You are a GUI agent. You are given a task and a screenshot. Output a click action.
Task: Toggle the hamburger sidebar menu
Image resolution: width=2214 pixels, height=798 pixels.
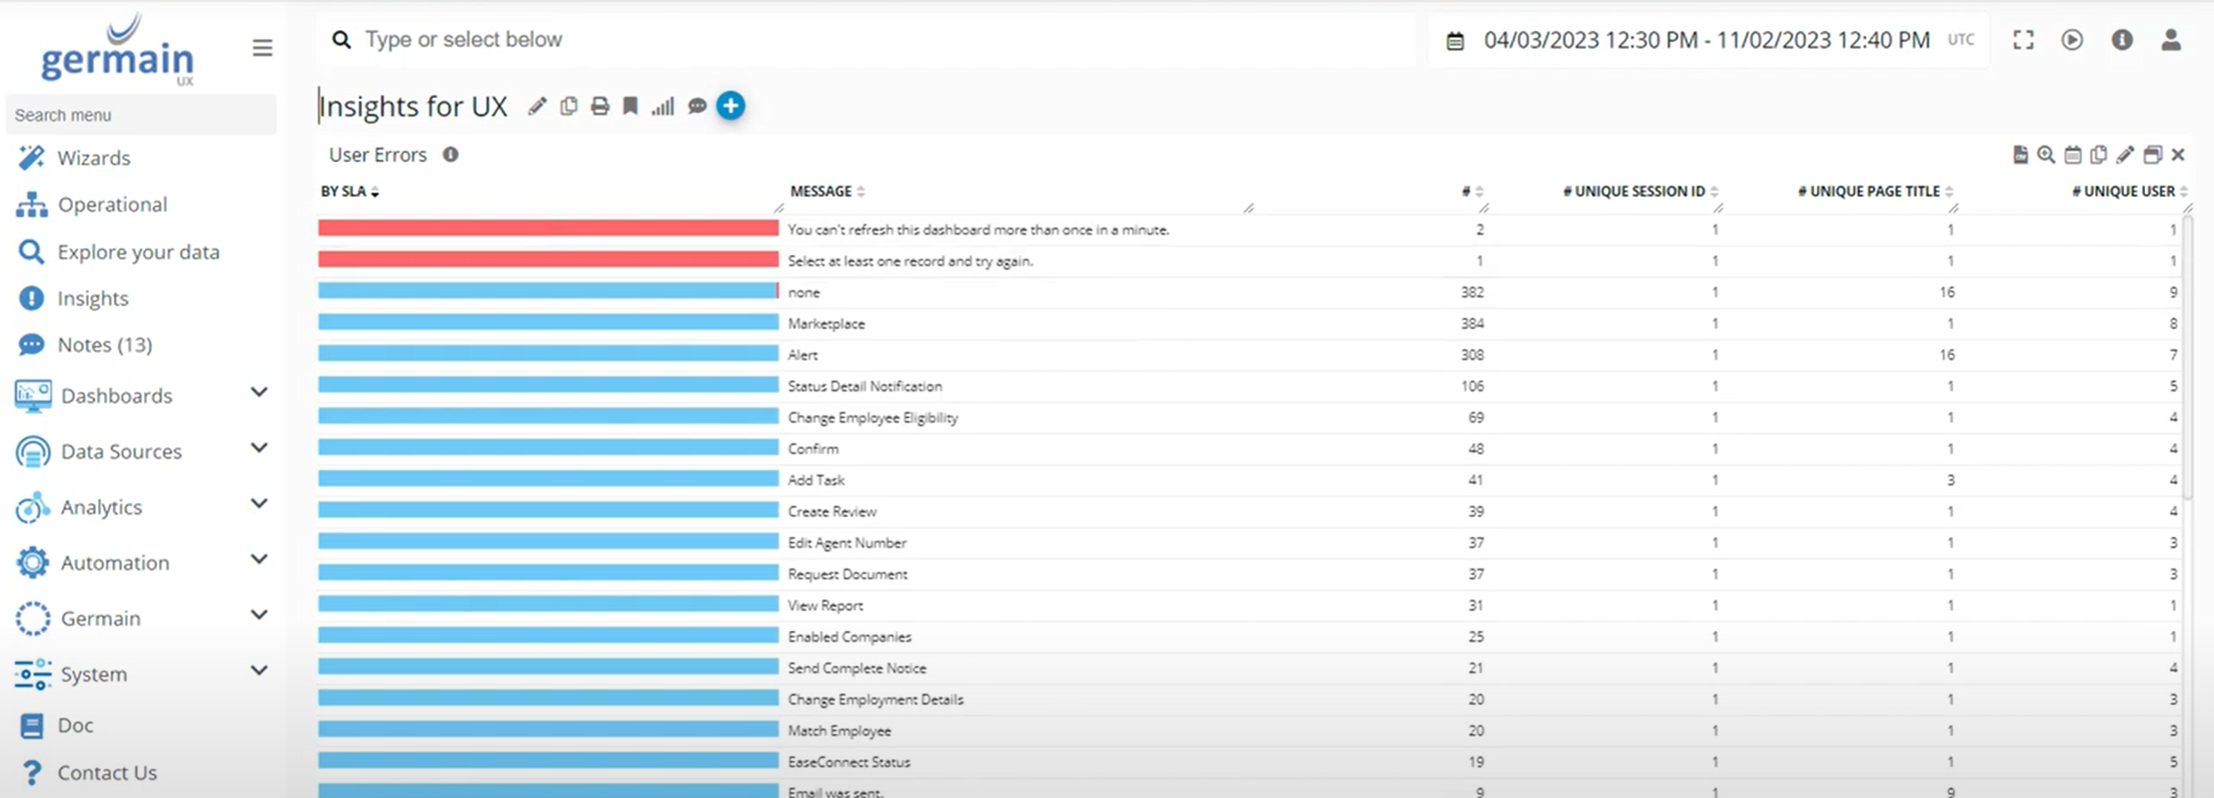262,48
